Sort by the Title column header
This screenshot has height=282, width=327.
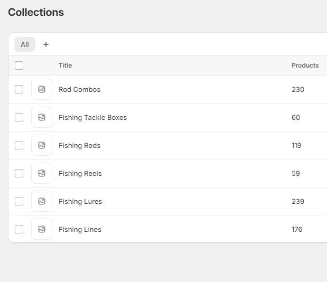point(66,65)
